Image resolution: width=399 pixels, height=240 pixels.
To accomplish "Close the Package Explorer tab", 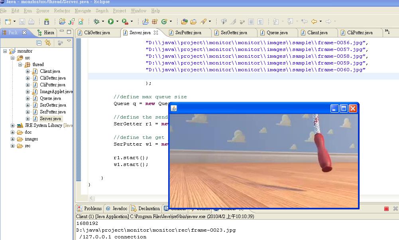I will click(24, 33).
